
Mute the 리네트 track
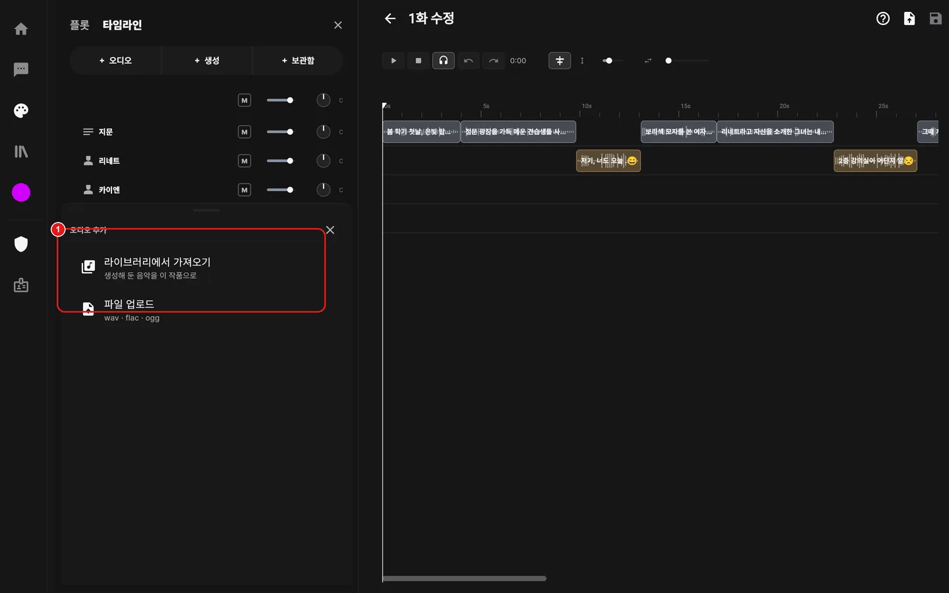244,161
